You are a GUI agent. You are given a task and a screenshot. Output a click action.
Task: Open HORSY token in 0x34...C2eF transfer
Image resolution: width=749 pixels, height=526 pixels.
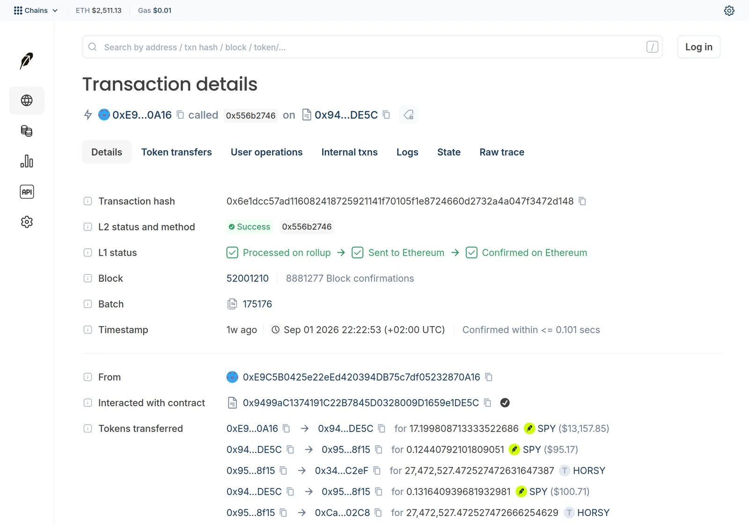point(589,470)
